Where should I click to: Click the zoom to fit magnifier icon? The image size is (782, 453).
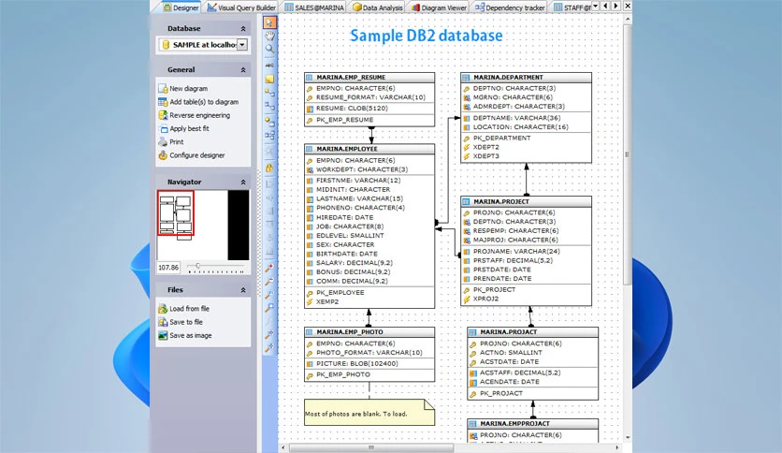[x=269, y=294]
